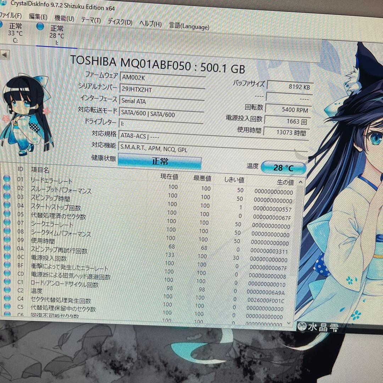Click the status circle next to 温度 row
Viewport: 383px width, 383px height.
point(7,291)
